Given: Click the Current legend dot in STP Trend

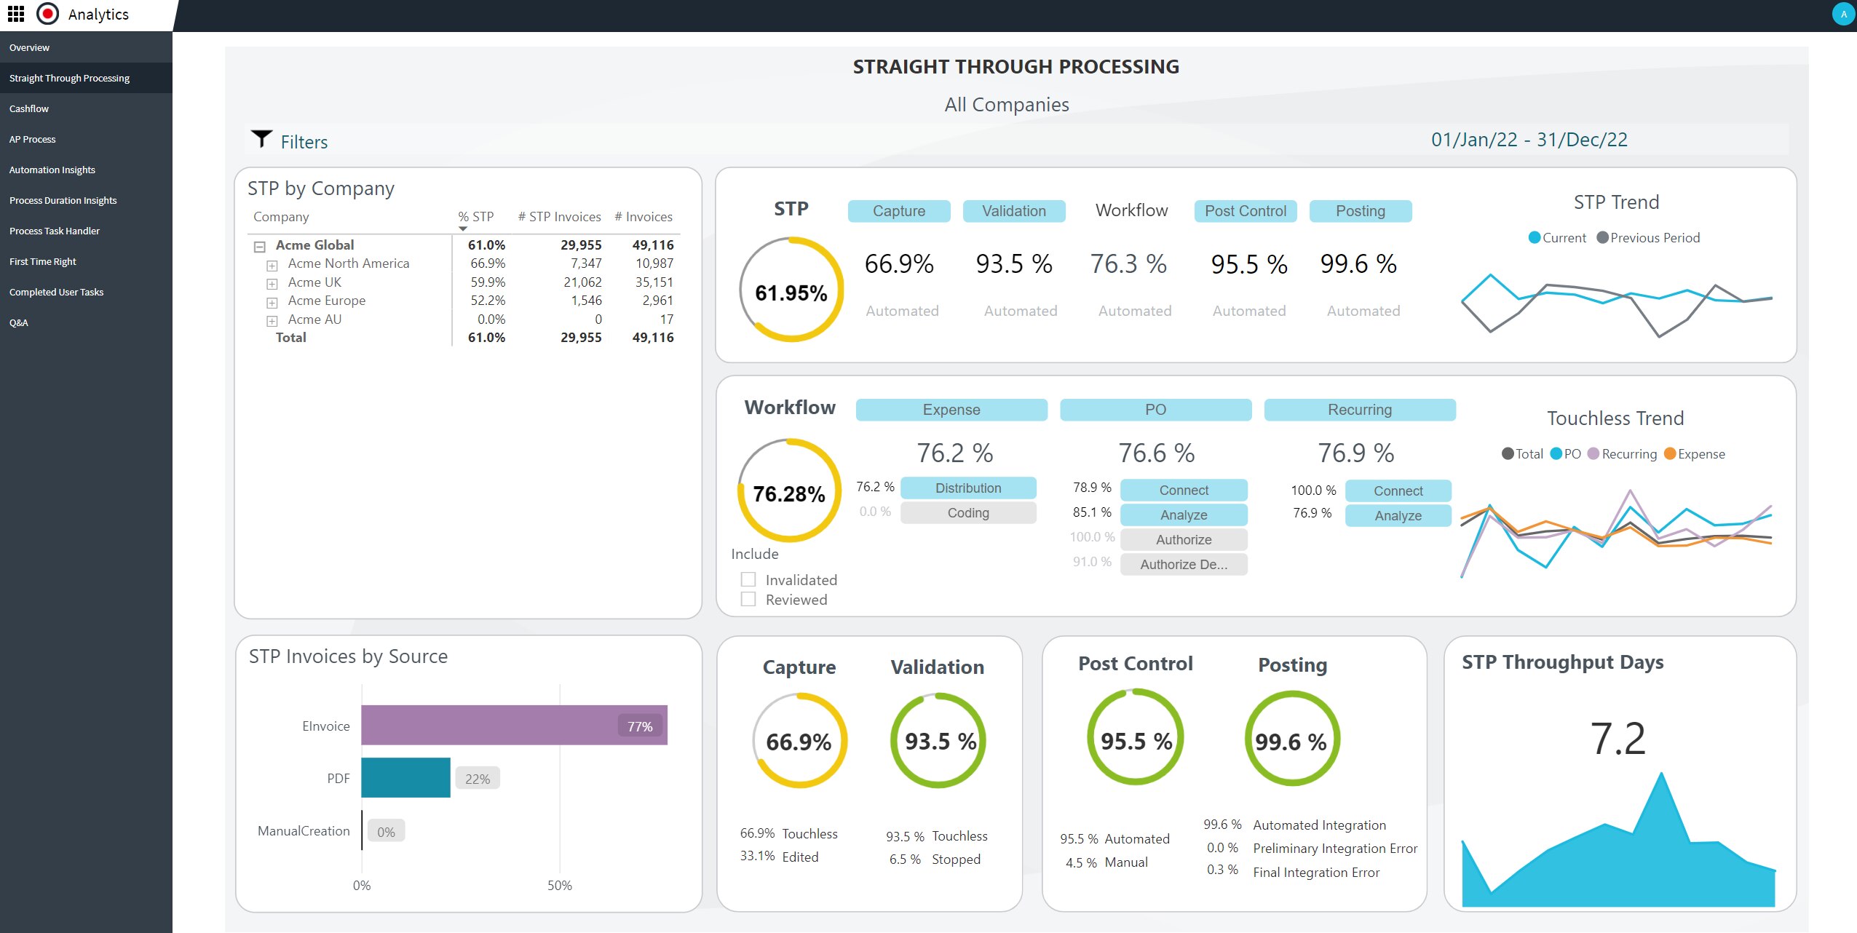Looking at the screenshot, I should tap(1534, 237).
